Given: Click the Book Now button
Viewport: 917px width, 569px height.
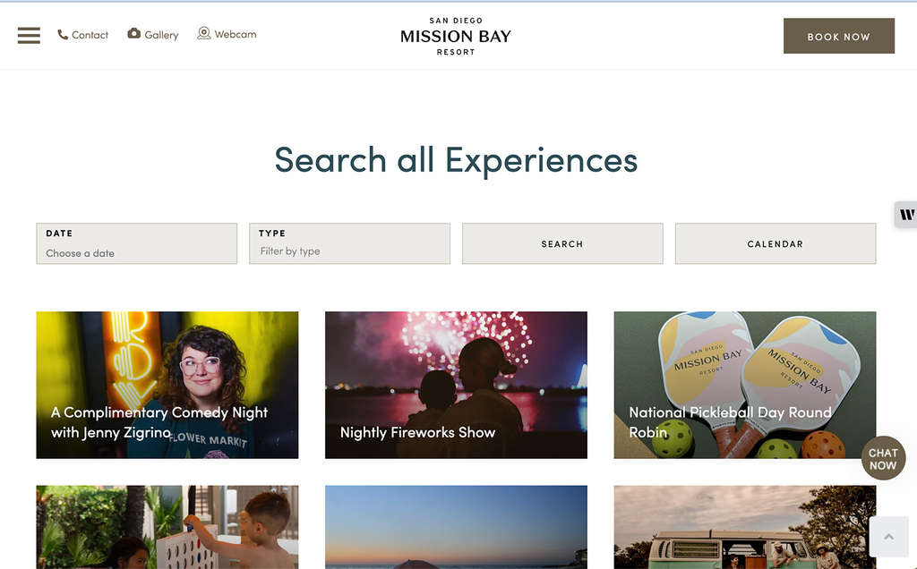Looking at the screenshot, I should [838, 36].
